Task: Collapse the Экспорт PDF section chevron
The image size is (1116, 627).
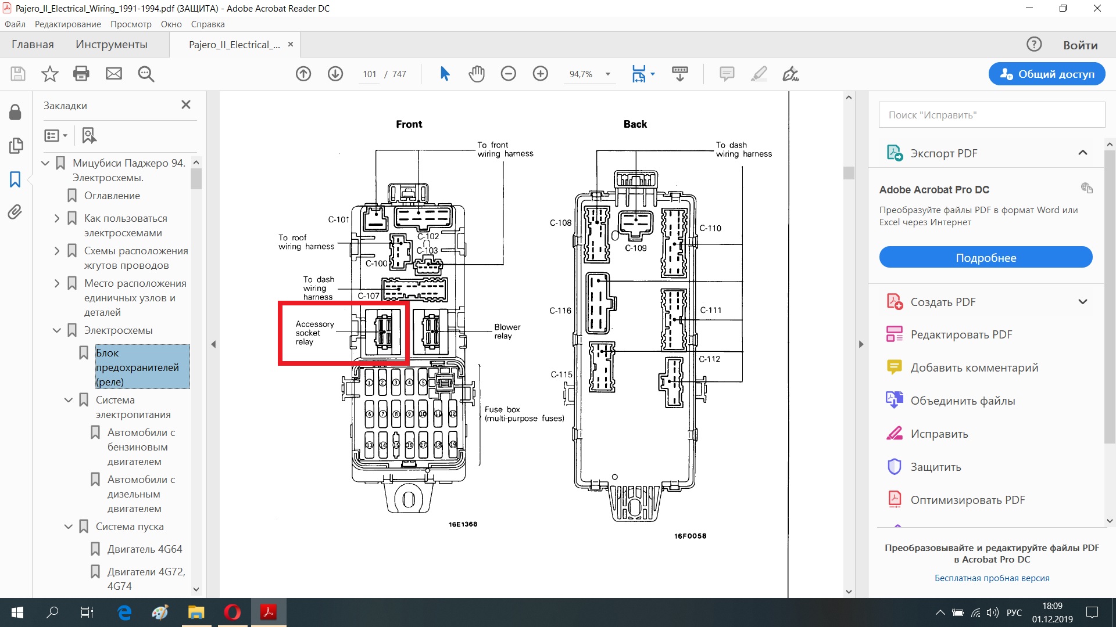Action: coord(1082,153)
